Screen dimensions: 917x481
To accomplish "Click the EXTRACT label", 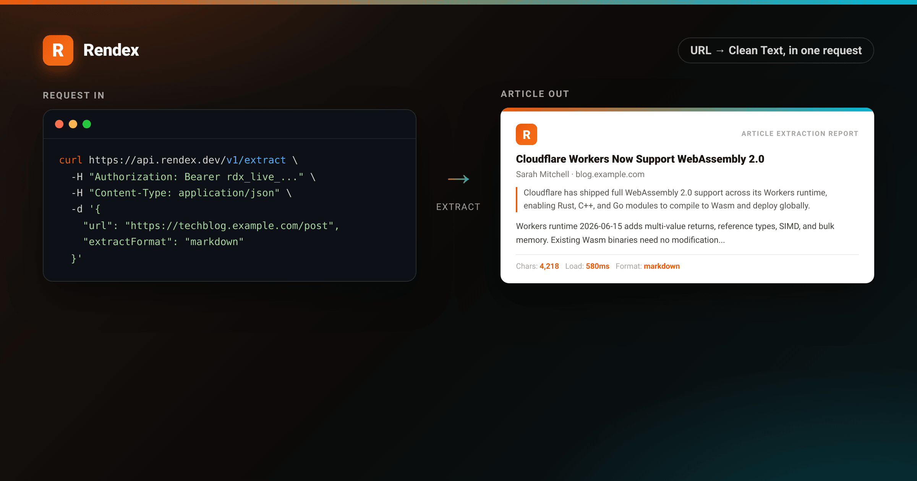I will pos(458,207).
